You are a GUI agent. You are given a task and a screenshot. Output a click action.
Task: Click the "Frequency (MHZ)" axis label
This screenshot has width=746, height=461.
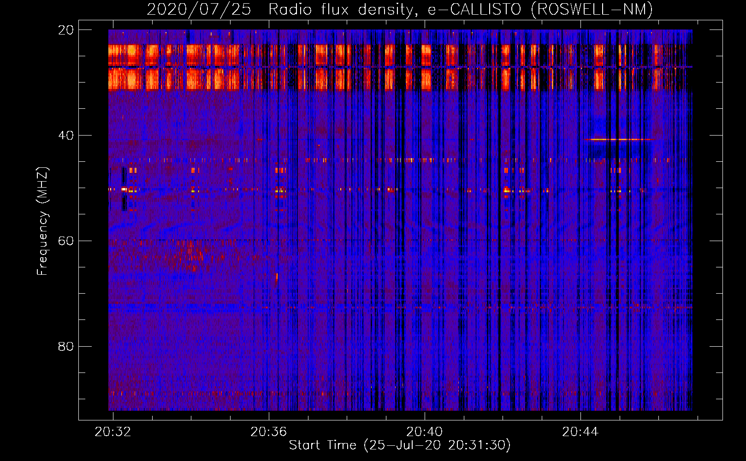42,221
